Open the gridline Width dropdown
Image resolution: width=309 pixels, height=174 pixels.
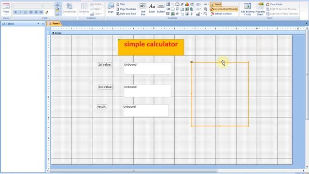pyautogui.click(x=97, y=4)
